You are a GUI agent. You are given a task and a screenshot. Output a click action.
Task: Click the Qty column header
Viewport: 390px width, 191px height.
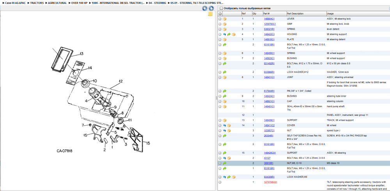point(257,14)
